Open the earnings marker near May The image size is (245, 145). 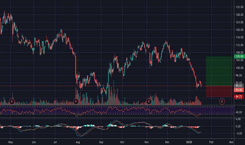point(12,101)
